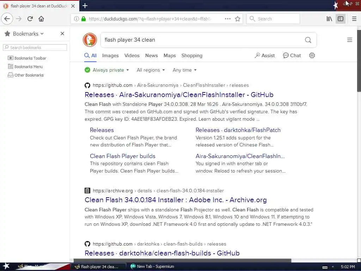Open the Releases sublink
361x271 pixels.
(x=102, y=130)
